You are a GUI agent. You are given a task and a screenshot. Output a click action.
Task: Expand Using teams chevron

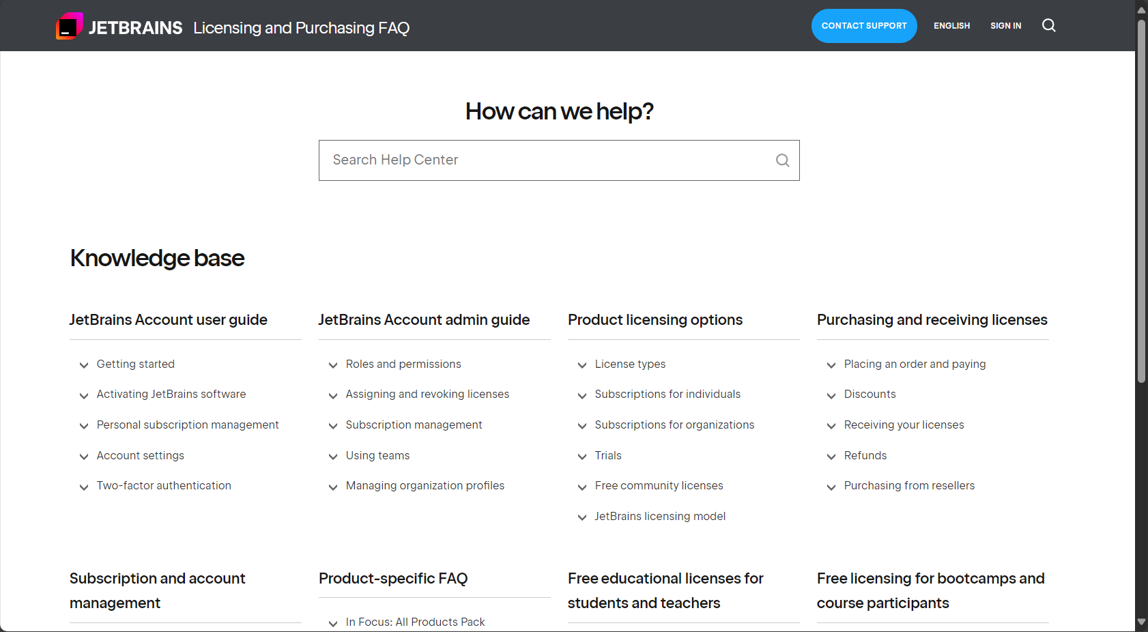(x=333, y=457)
